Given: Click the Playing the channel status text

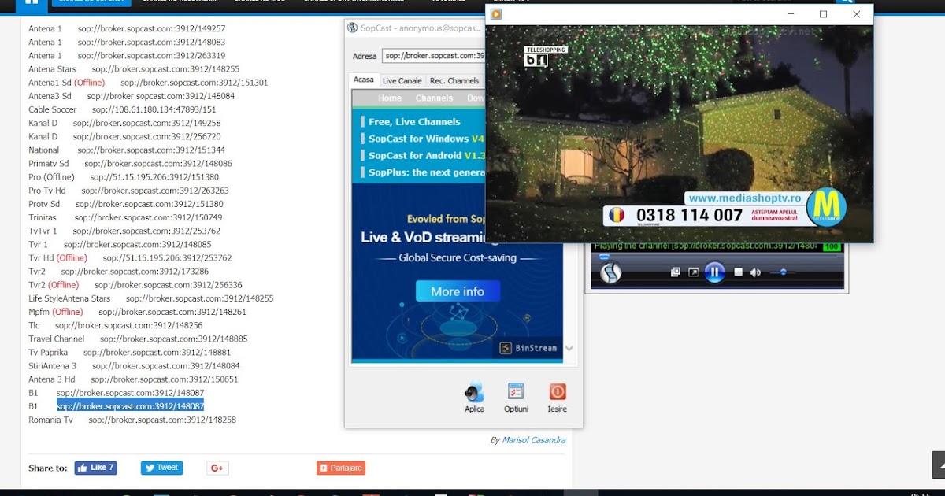Looking at the screenshot, I should click(705, 246).
